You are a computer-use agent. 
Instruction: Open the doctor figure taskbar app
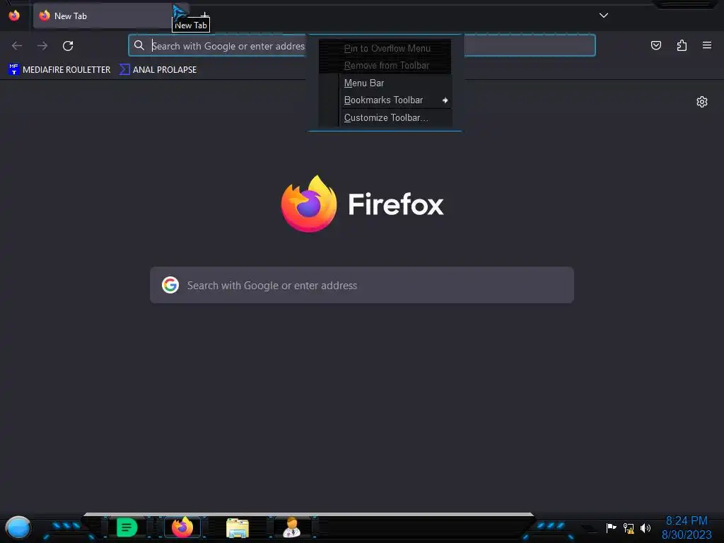[292, 527]
